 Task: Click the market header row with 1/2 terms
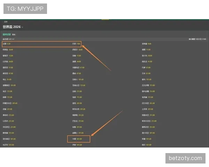(x=104, y=39)
